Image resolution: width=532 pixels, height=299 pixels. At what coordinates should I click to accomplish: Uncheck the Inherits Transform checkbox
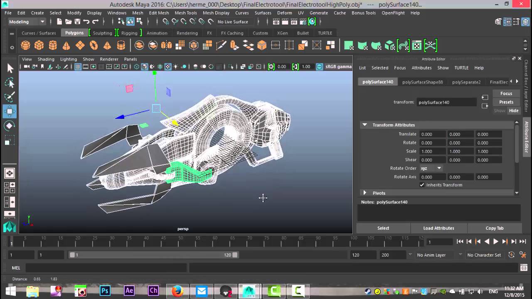coord(422,185)
